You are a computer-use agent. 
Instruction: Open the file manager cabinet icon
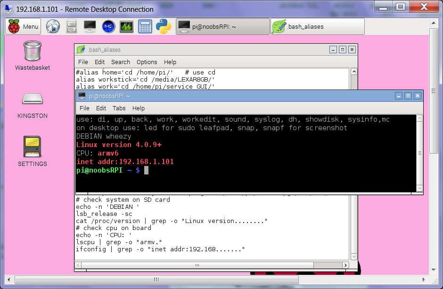[71, 27]
